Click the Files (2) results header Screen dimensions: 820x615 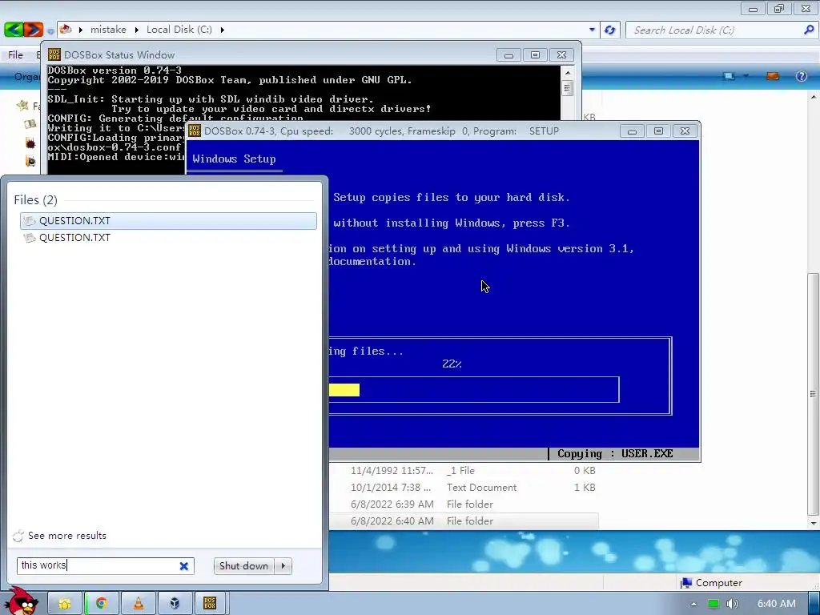(x=35, y=199)
